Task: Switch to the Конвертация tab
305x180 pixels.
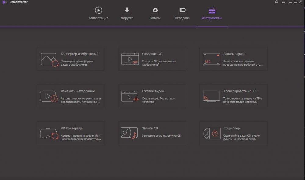Action: 98,13
